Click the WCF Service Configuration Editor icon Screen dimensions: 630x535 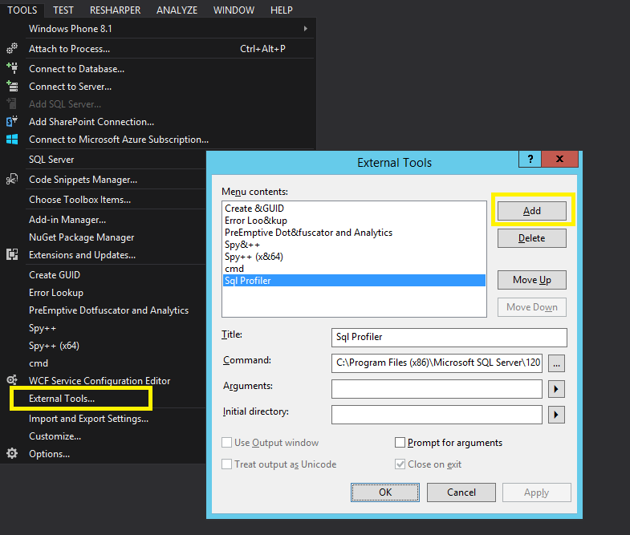pos(12,380)
